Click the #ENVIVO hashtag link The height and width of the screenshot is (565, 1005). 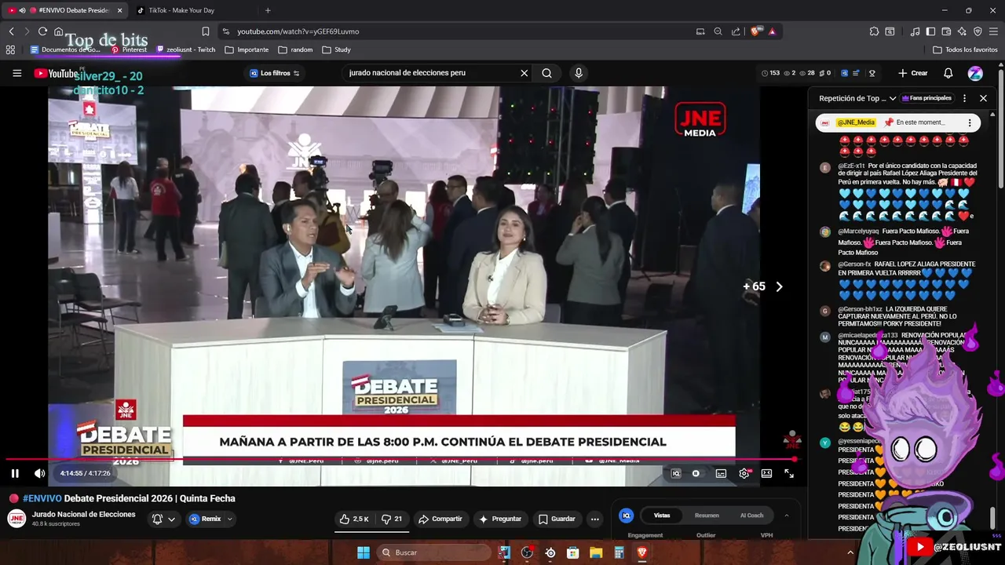pyautogui.click(x=42, y=498)
